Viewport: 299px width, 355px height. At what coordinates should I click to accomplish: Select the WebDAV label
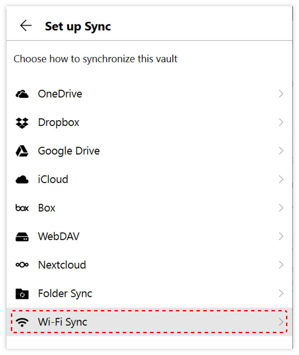point(59,236)
